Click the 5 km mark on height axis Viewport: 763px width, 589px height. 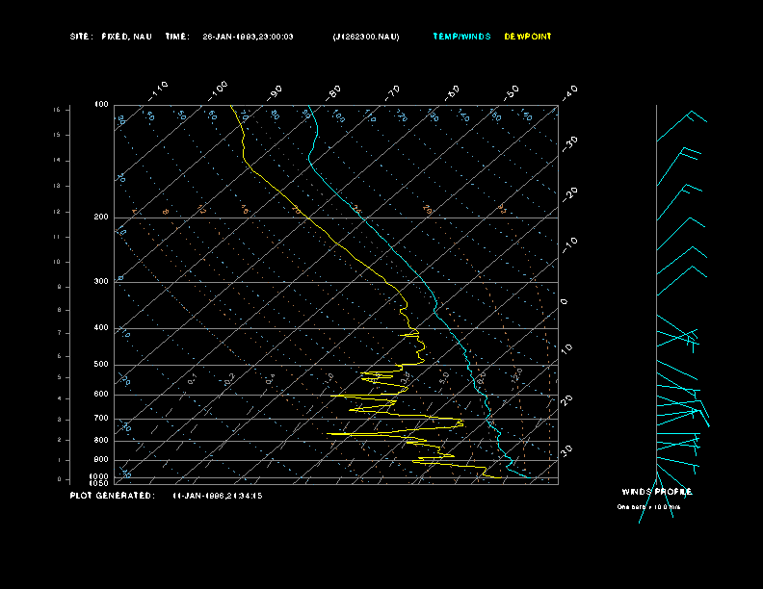coord(60,377)
